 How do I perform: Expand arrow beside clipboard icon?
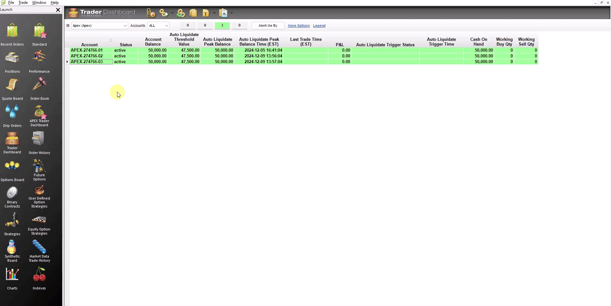tap(232, 13)
